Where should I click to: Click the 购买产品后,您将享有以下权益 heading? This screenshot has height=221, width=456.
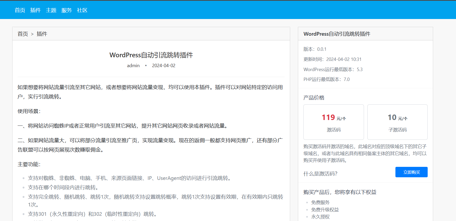340,192
